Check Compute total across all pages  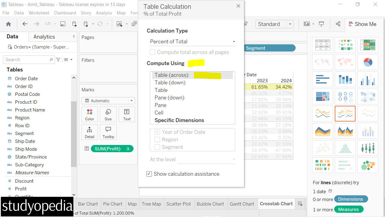tap(152, 52)
